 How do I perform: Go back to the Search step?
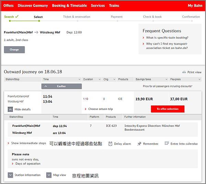pyautogui.click(x=9, y=17)
